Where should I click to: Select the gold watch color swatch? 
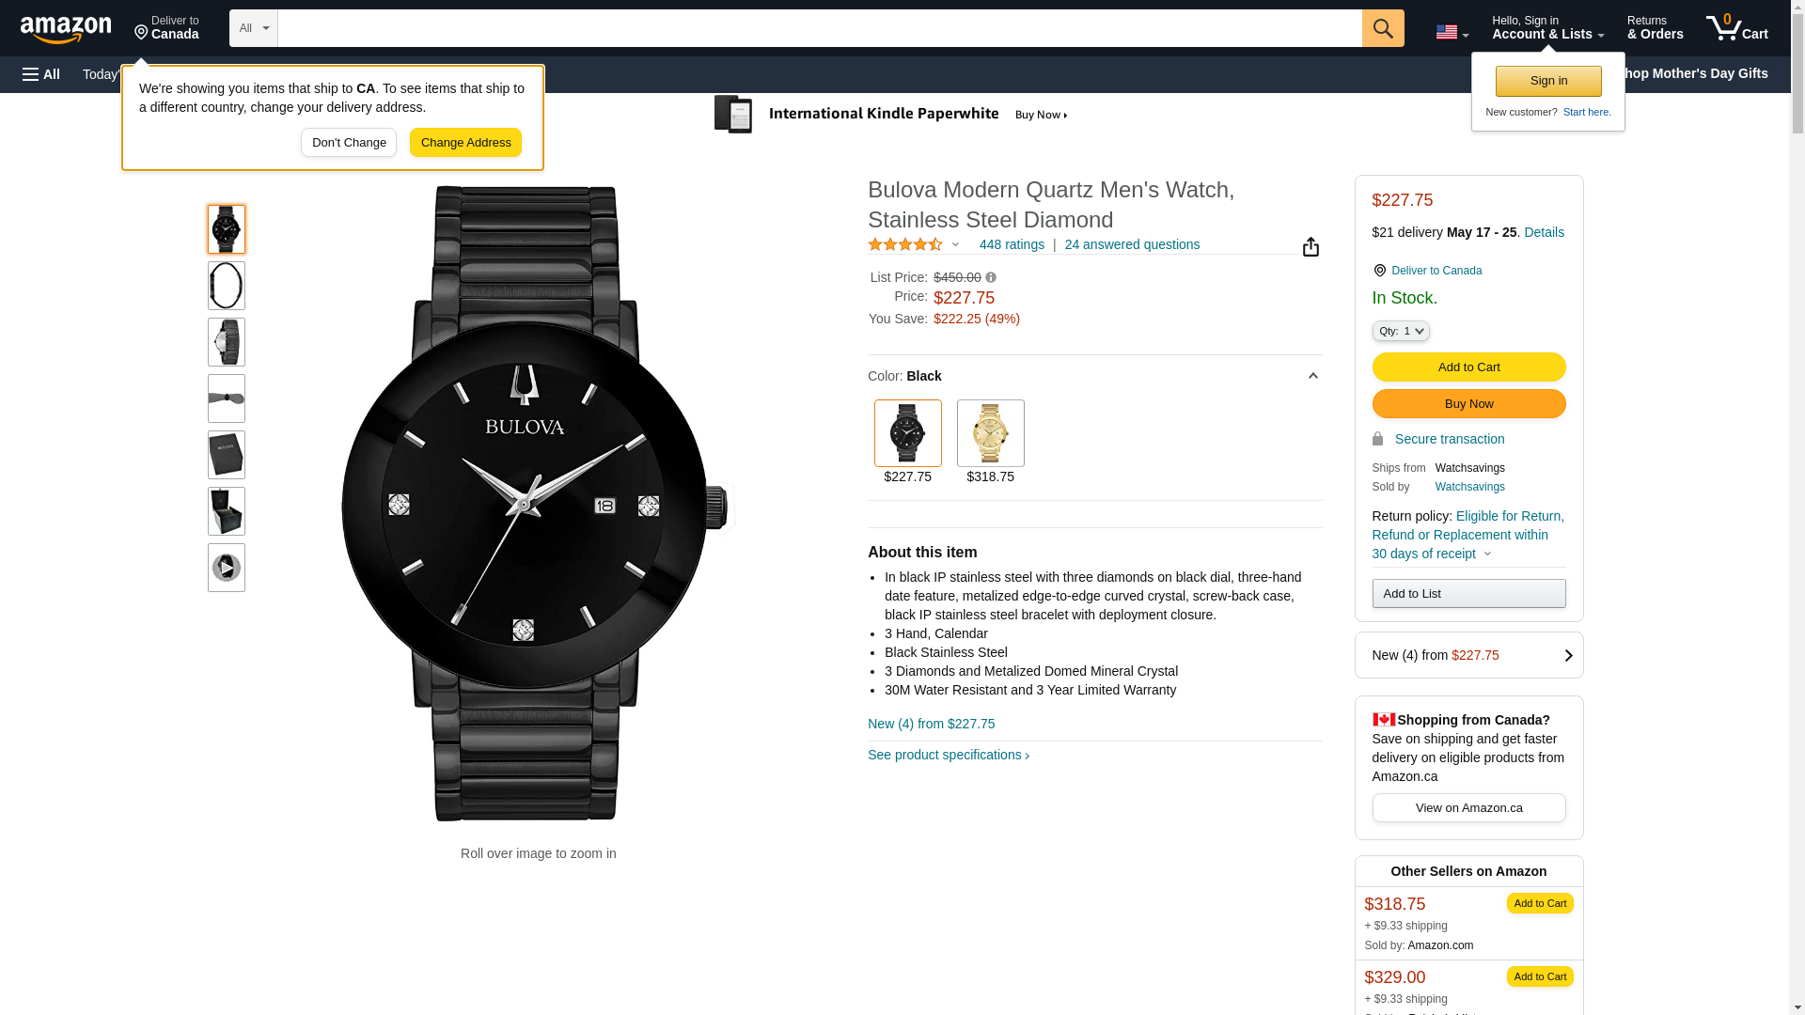click(x=990, y=433)
